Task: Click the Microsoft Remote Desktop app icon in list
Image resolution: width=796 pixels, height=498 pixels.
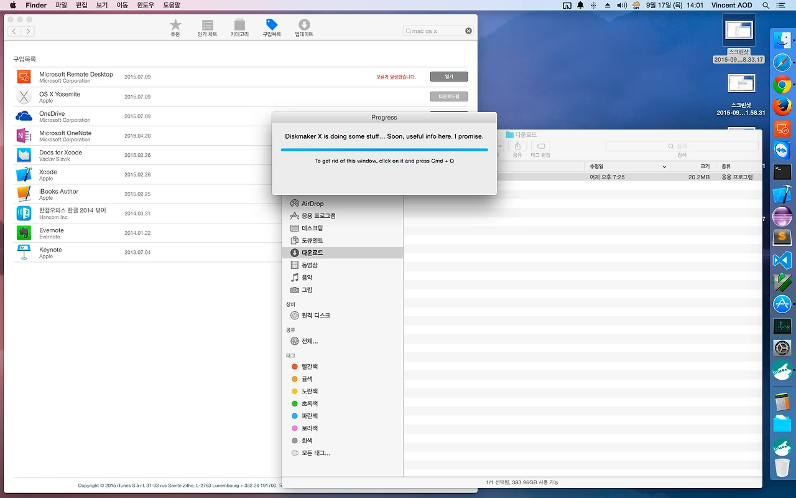Action: 24,77
